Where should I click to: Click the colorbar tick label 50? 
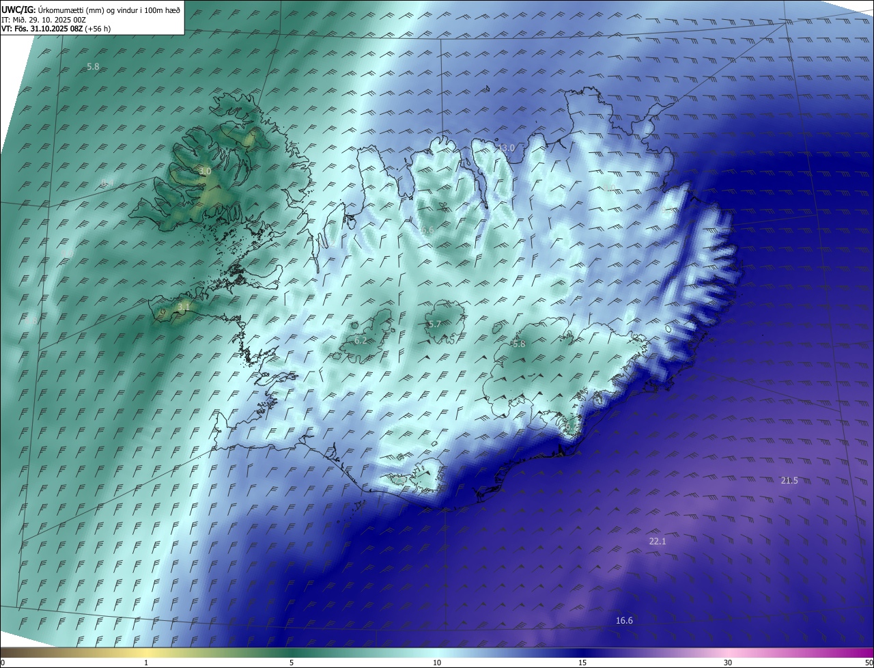(x=869, y=663)
